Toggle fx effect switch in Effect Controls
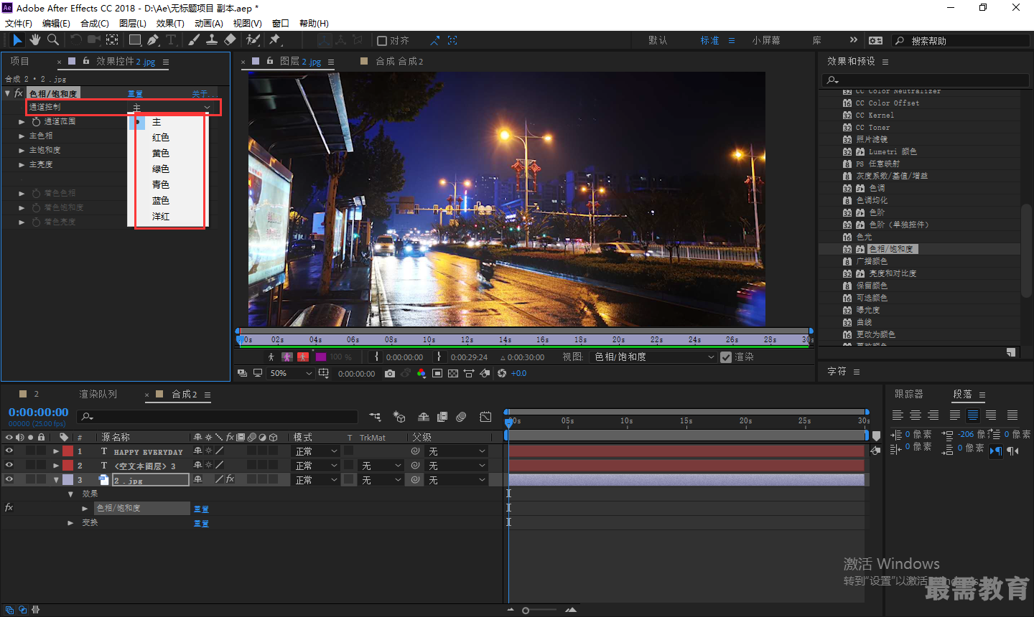1034x617 pixels. [19, 93]
